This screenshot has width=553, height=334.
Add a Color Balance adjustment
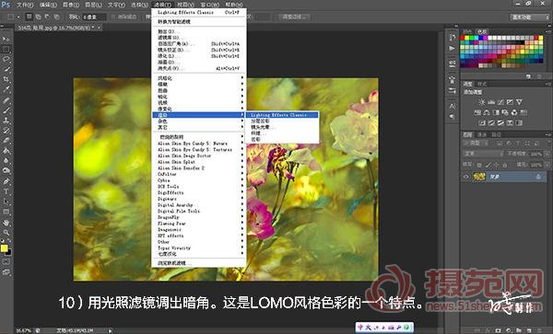pos(487,112)
